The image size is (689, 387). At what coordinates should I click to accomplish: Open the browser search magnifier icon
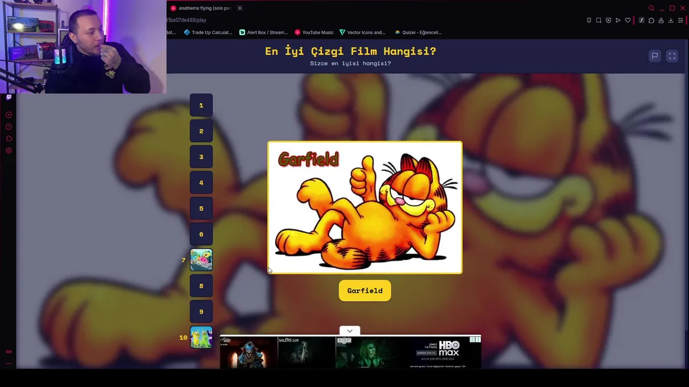[x=651, y=8]
